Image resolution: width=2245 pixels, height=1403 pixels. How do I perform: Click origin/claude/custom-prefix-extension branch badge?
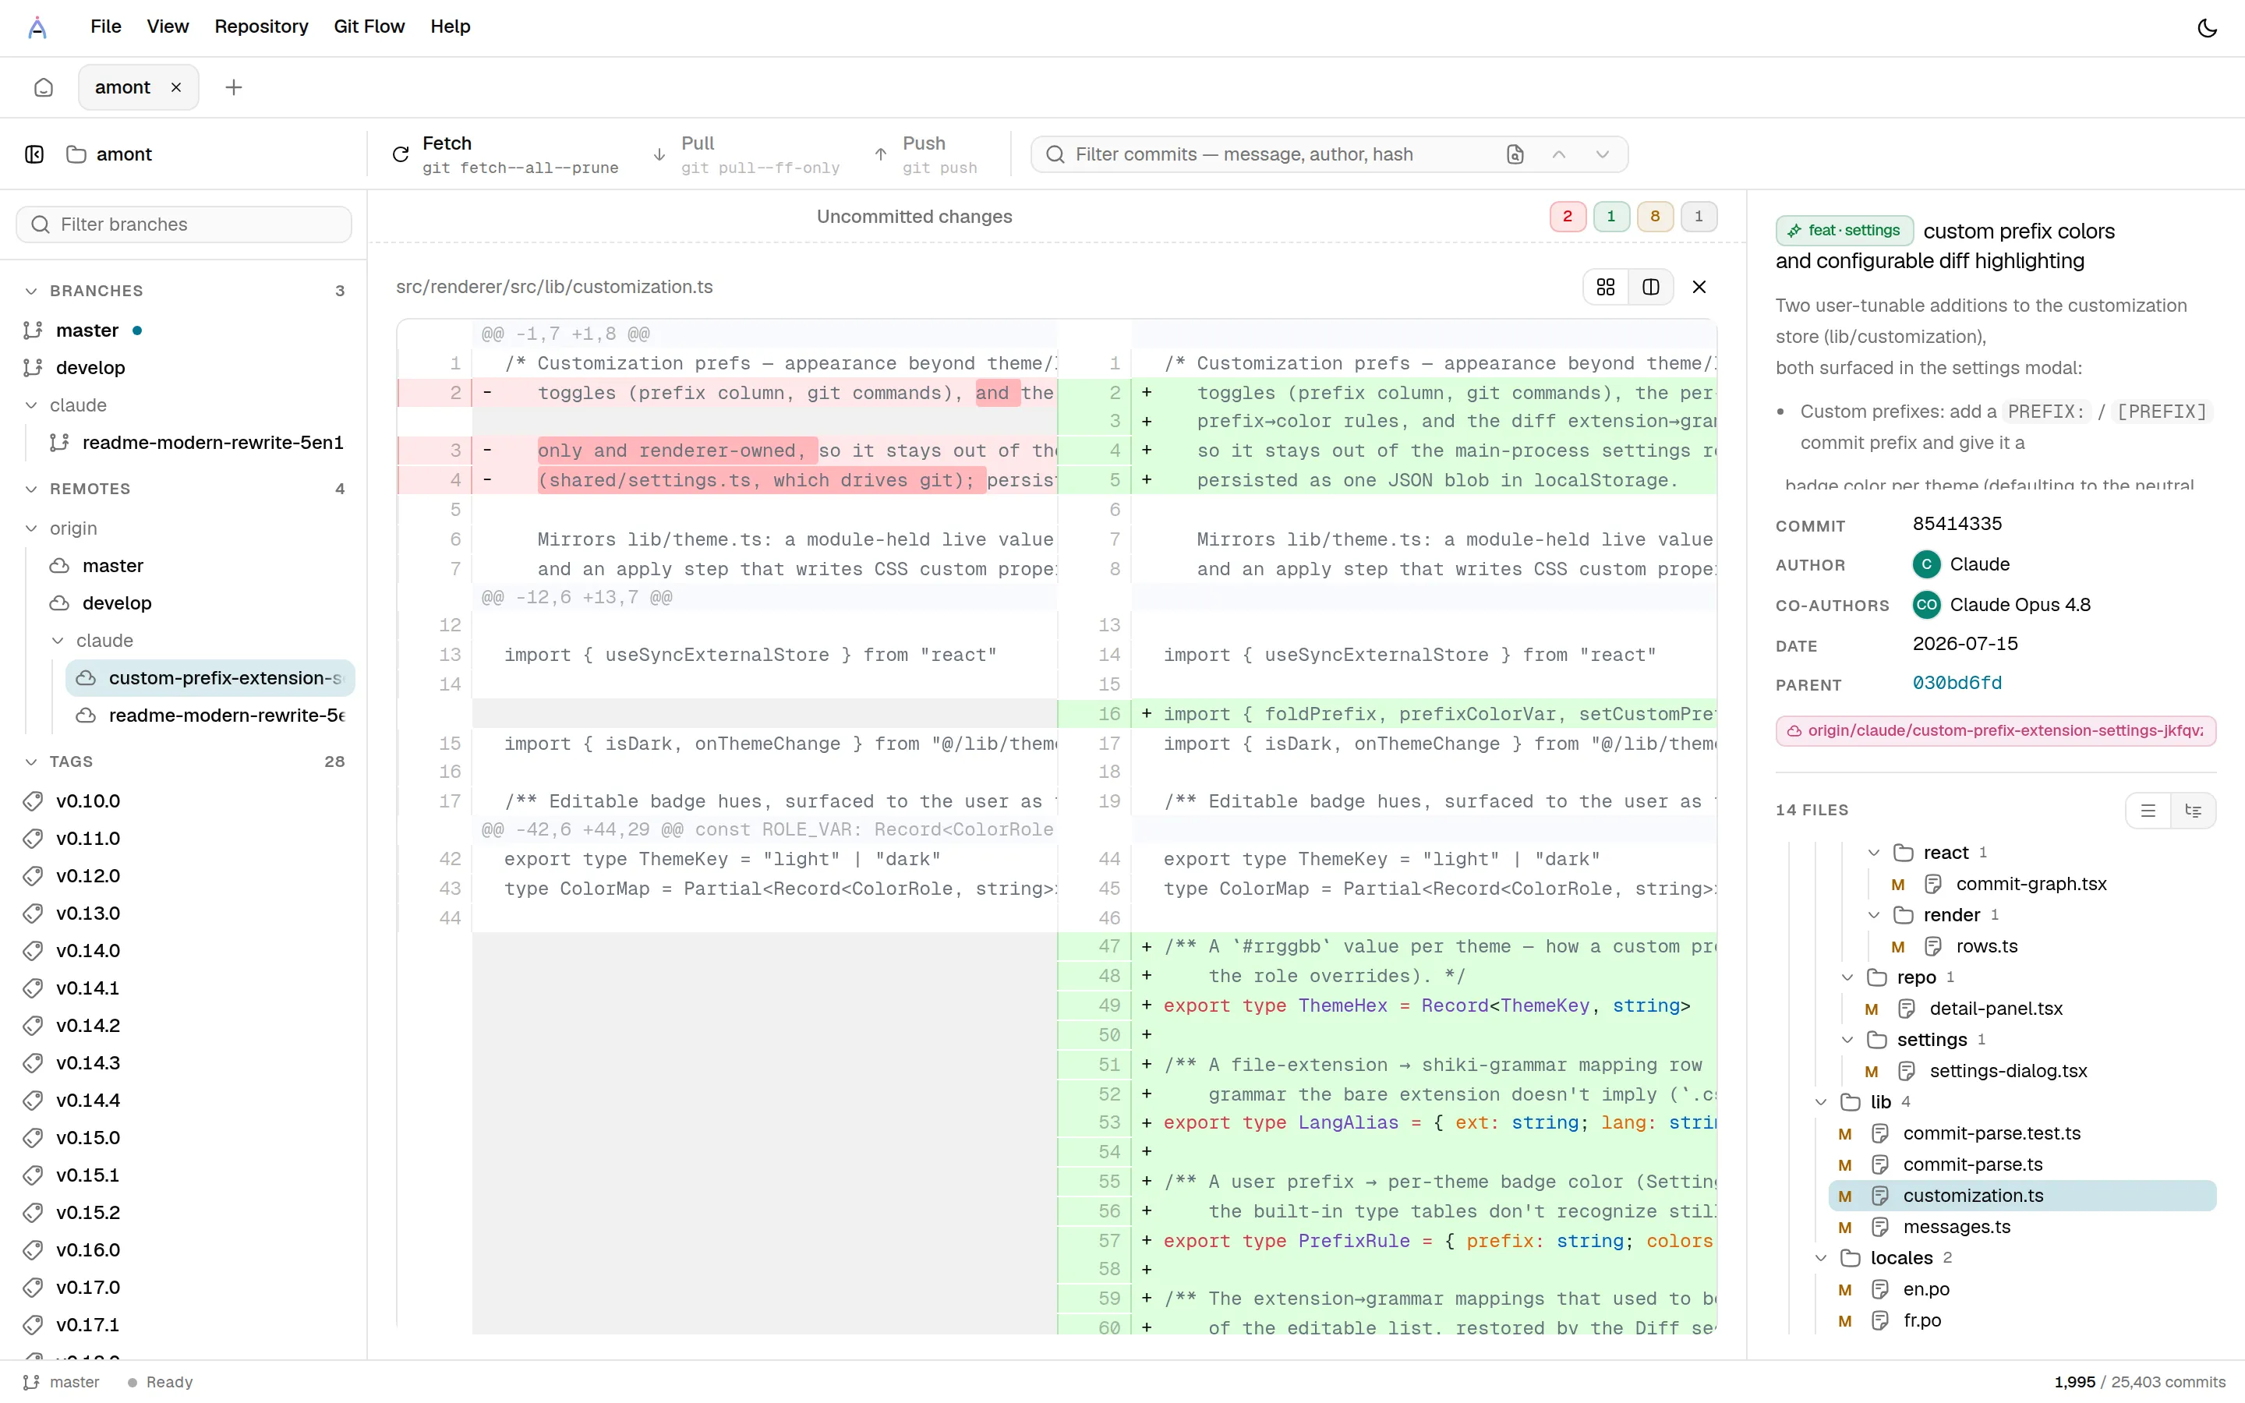1996,731
